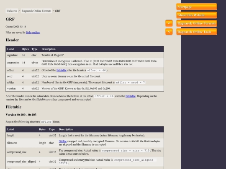Click the 'Created 2021-03-16' text
The height and width of the screenshot is (169, 226).
click(16, 27)
